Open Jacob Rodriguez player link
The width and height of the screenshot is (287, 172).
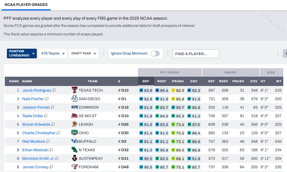37,90
